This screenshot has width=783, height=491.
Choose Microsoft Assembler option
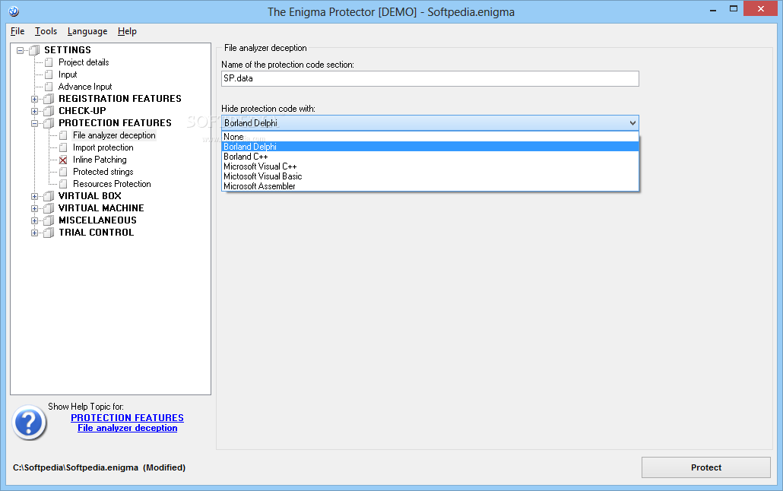point(430,185)
